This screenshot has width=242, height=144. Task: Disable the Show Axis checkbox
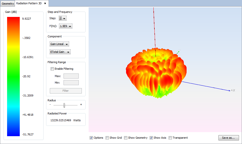(x=151, y=138)
